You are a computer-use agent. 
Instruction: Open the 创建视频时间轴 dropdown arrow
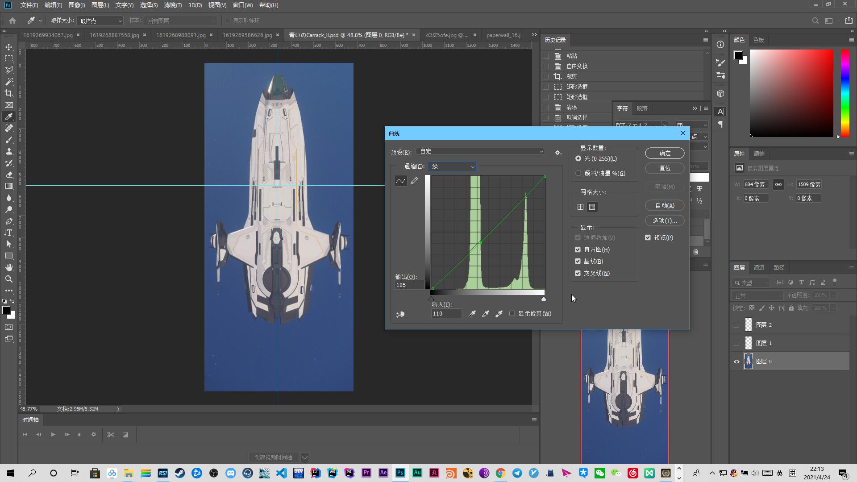(x=304, y=457)
